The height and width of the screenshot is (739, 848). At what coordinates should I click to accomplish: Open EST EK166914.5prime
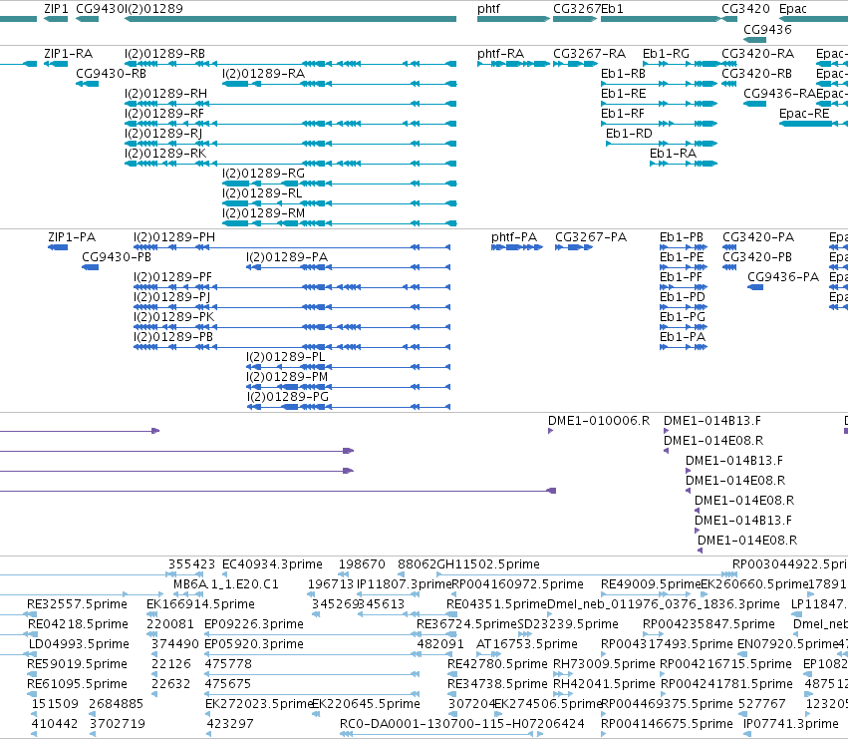[200, 604]
